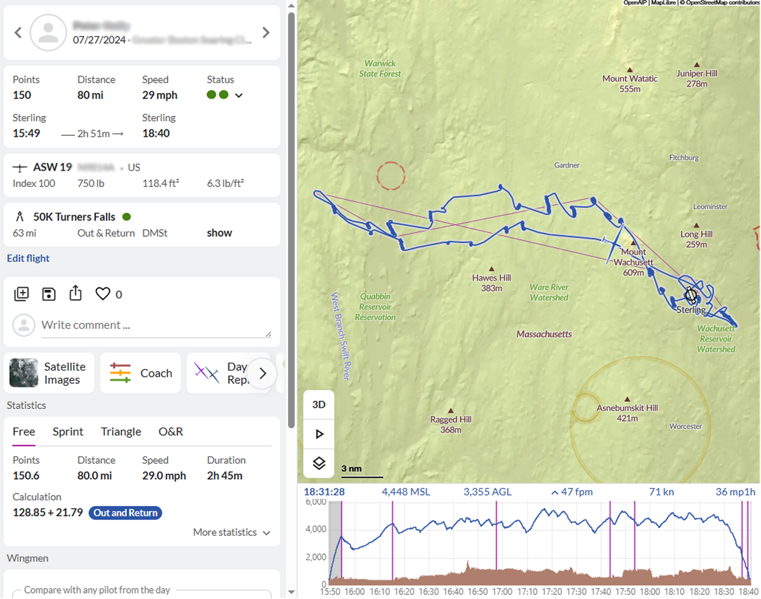Expand More statistics section
Viewport: 761px width, 599px height.
tap(231, 533)
